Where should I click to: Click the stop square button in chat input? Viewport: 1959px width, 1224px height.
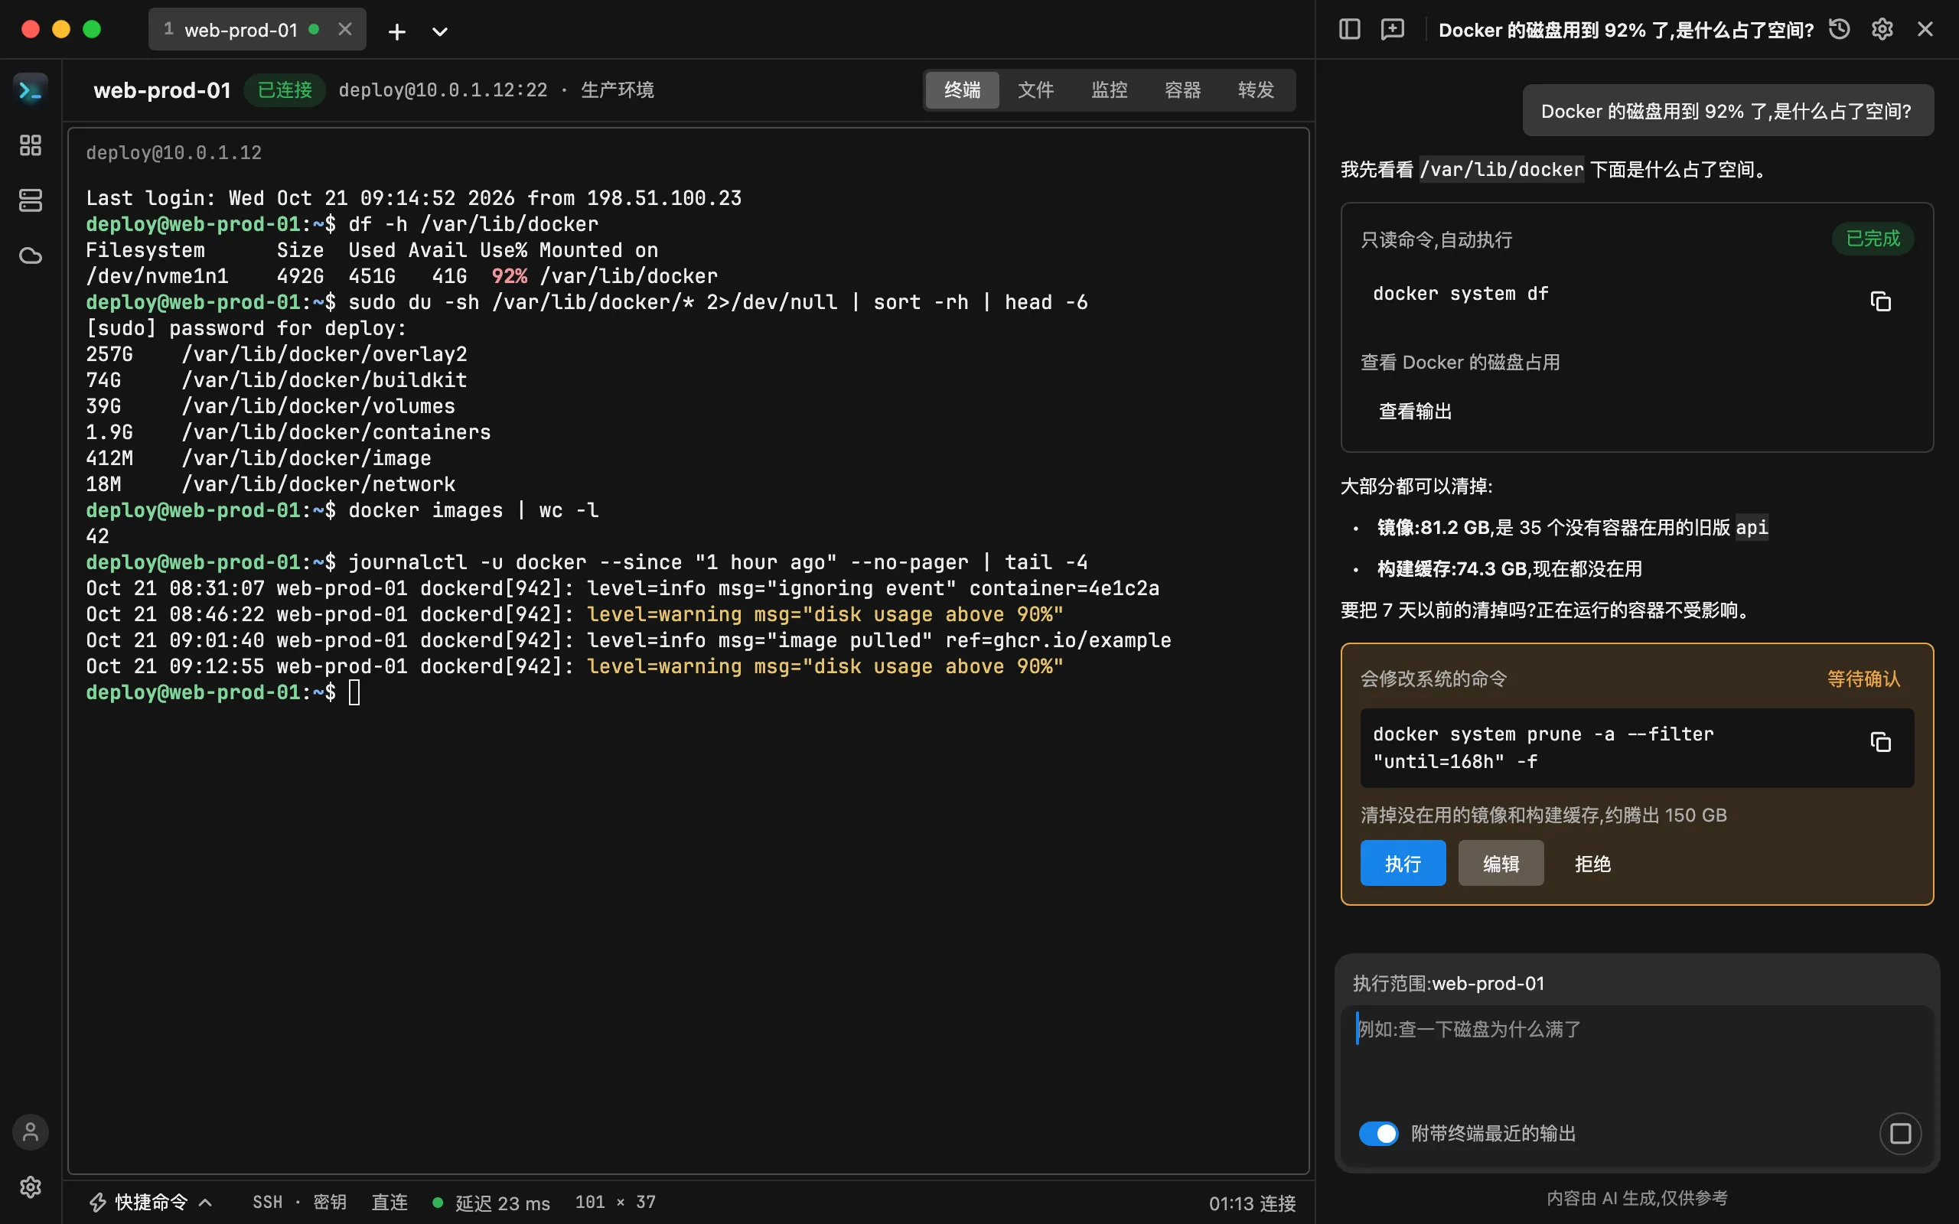1900,1133
